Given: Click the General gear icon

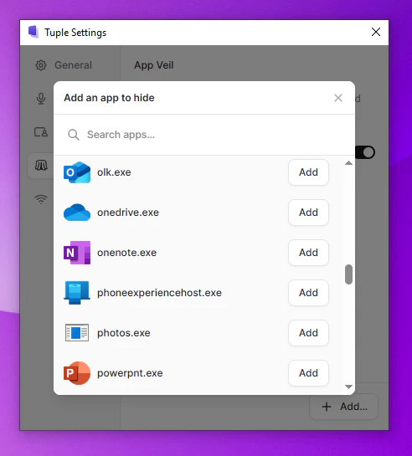Looking at the screenshot, I should tap(41, 65).
